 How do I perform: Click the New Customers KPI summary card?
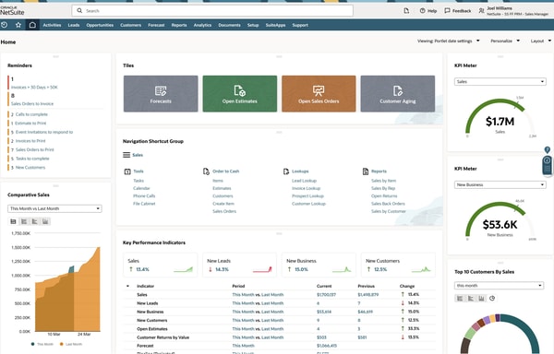point(398,265)
